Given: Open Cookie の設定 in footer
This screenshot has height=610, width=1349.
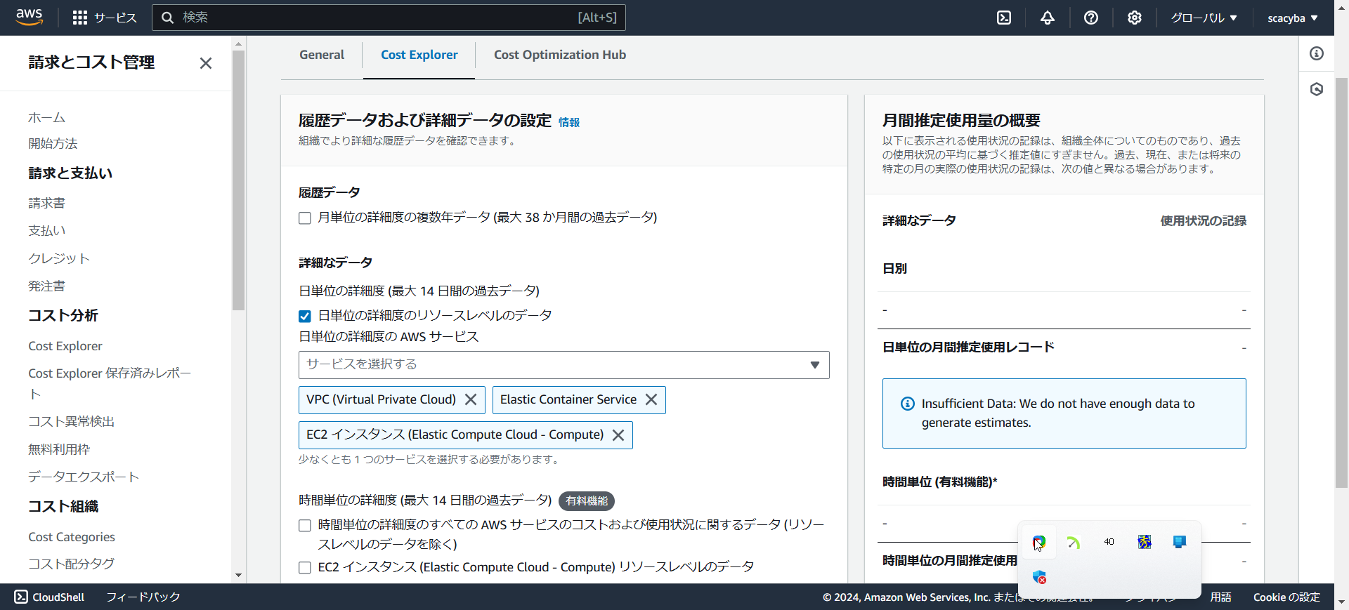Looking at the screenshot, I should point(1286,597).
